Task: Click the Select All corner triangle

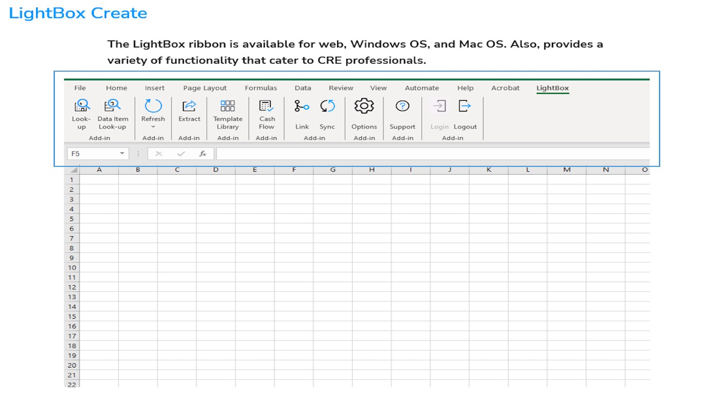Action: 73,170
